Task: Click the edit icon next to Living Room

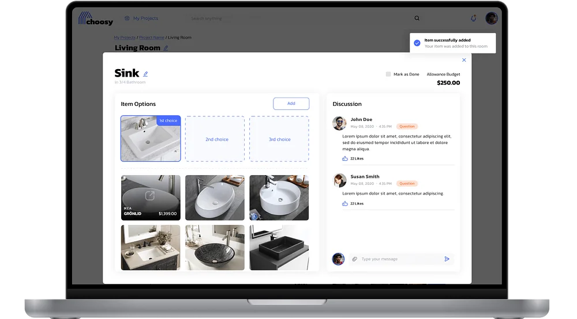Action: [x=166, y=48]
